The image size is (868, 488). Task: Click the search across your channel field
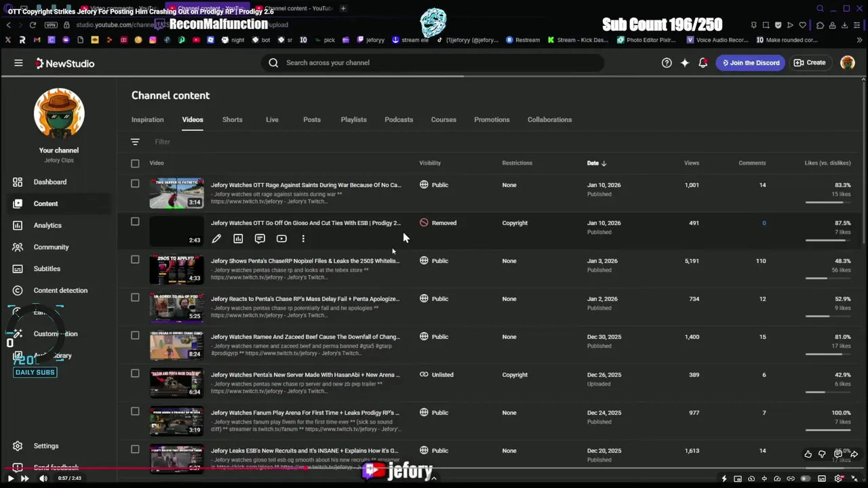[433, 62]
